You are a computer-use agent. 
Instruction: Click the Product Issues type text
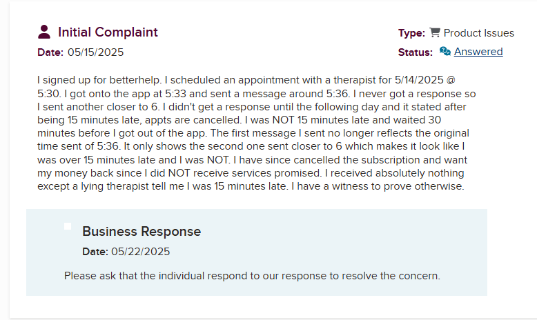tap(479, 33)
